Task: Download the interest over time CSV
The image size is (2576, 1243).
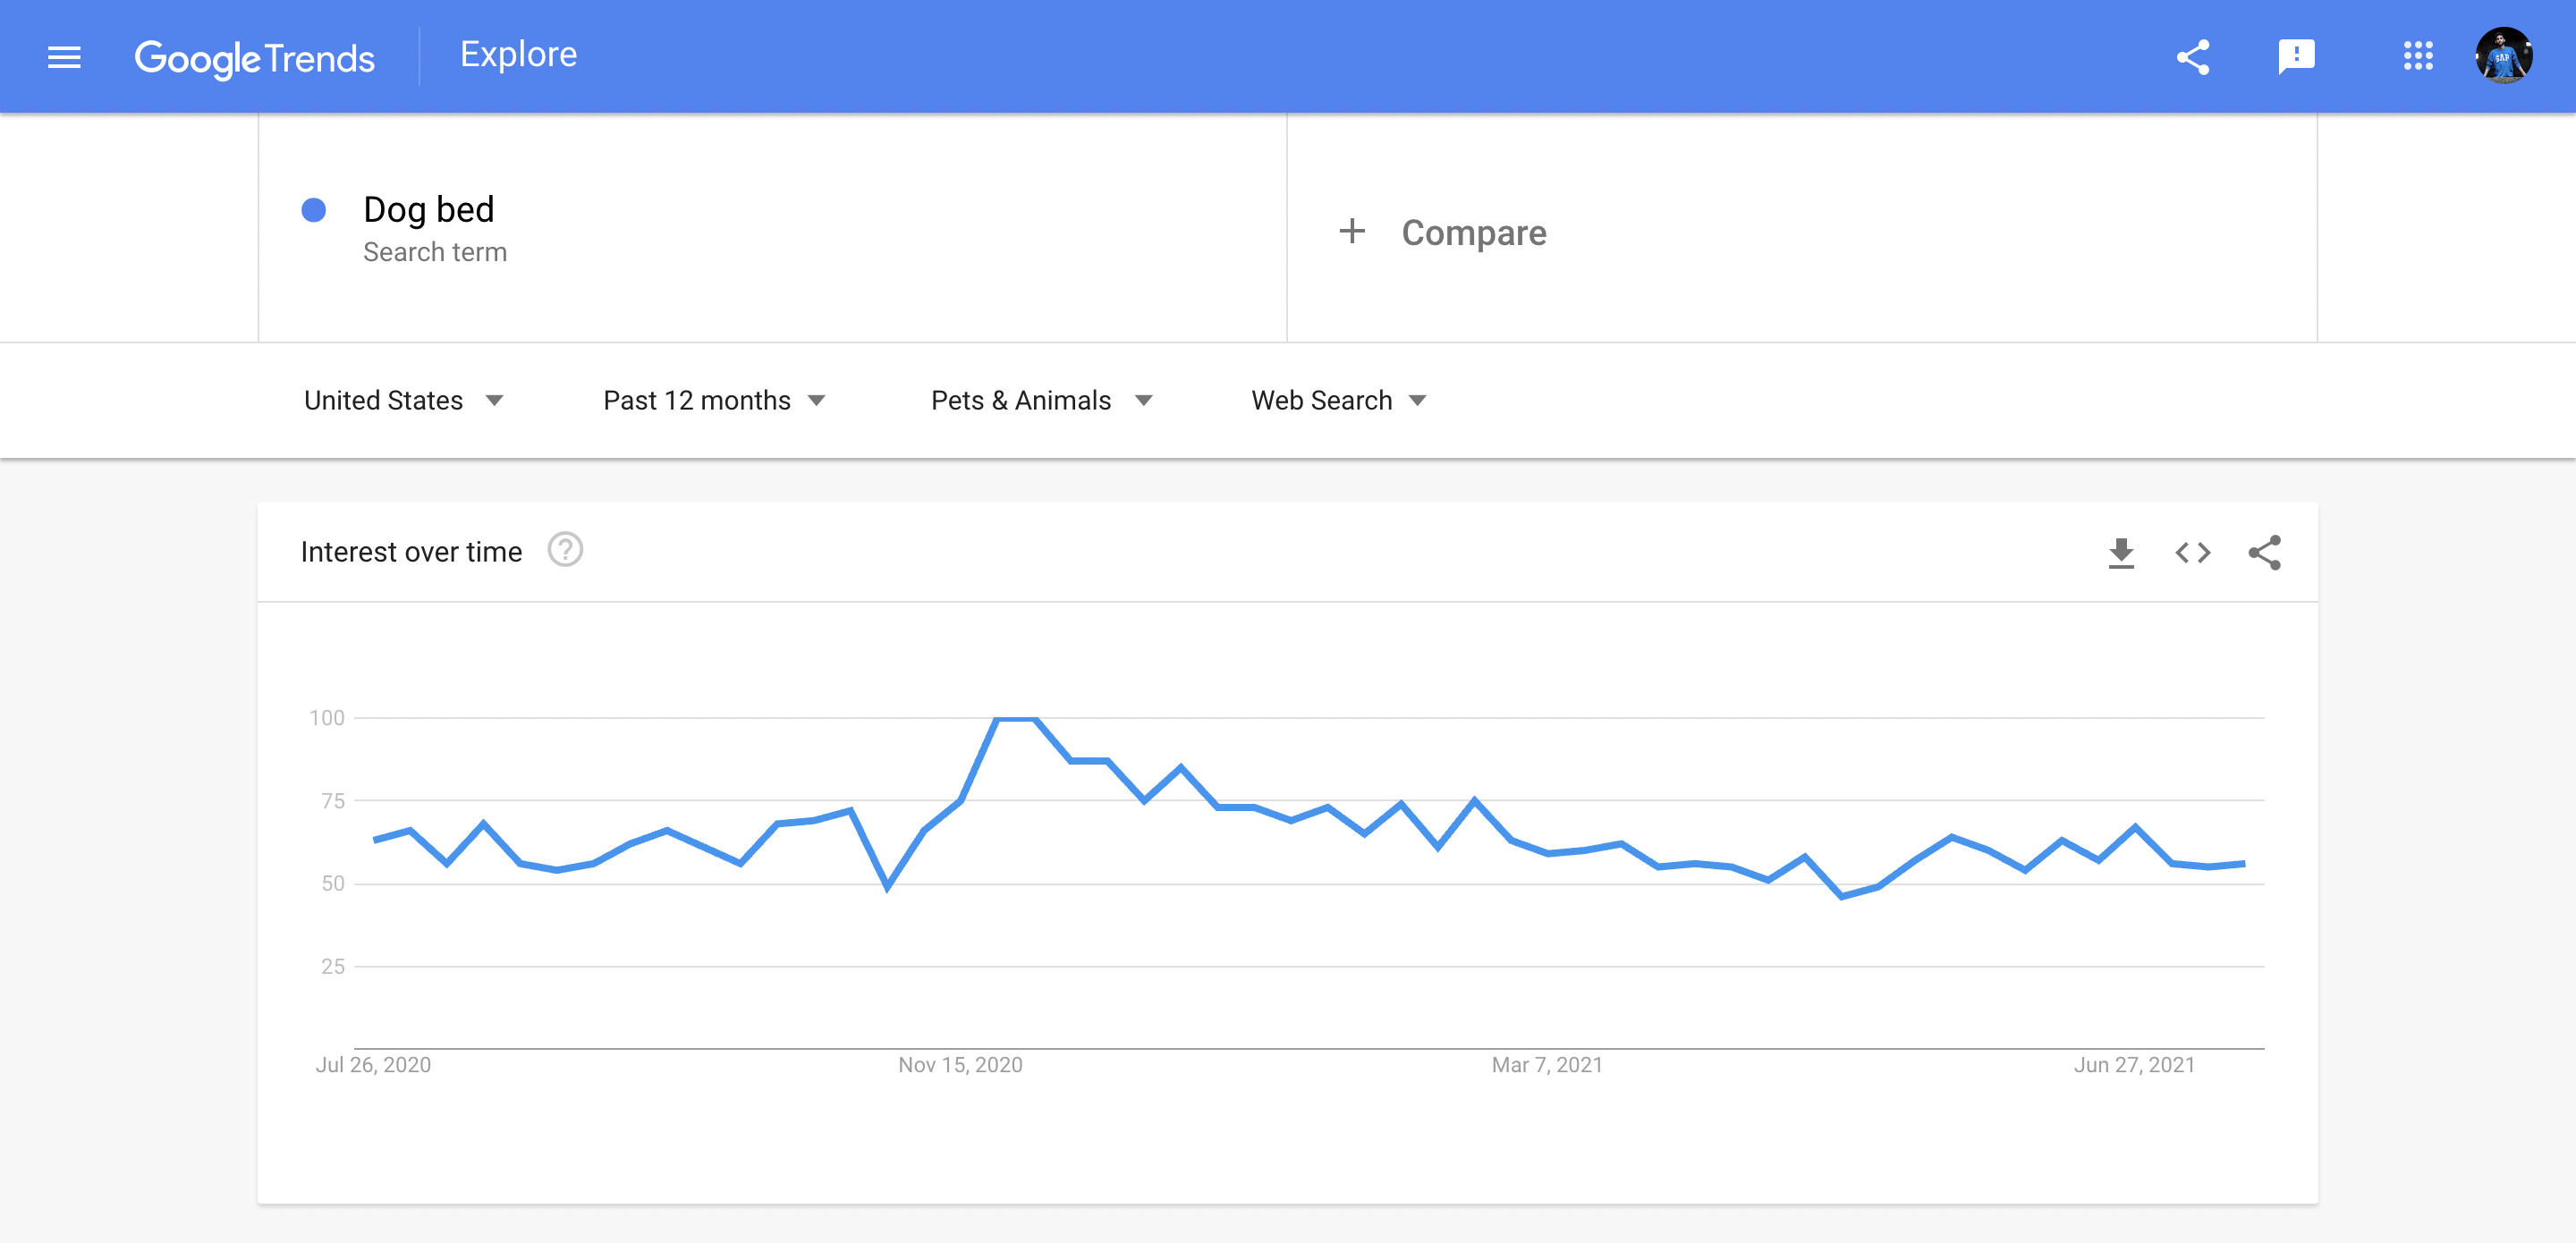Action: (x=2120, y=552)
